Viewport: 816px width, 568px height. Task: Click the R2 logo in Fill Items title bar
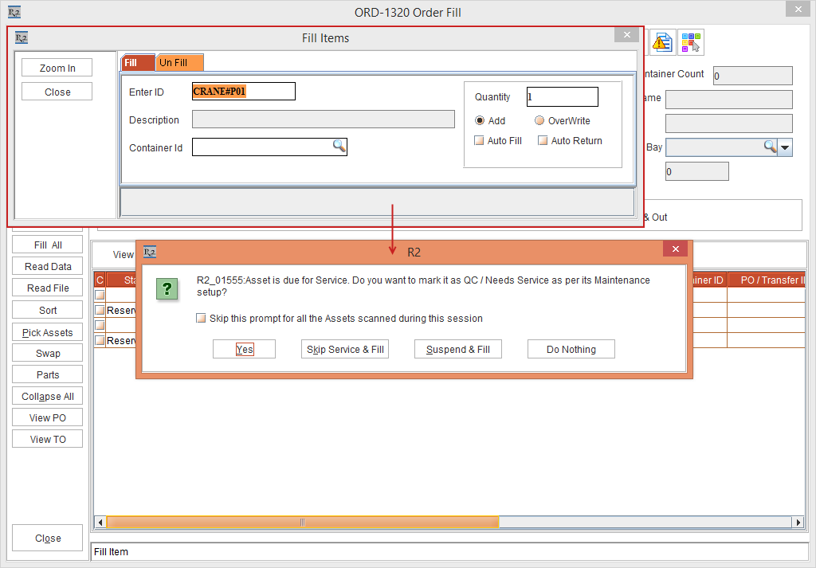tap(22, 37)
